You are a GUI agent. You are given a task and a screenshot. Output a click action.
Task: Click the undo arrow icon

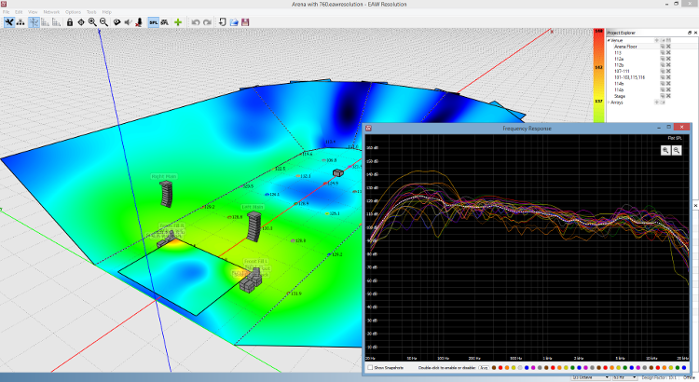[x=196, y=22]
